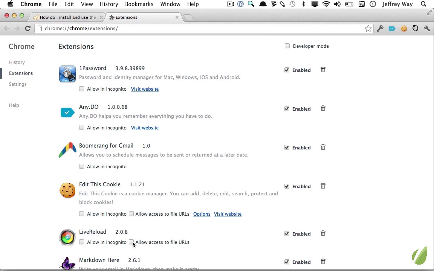Image resolution: width=434 pixels, height=271 pixels.
Task: Remove LiveReload using its trash icon
Action: tap(323, 233)
